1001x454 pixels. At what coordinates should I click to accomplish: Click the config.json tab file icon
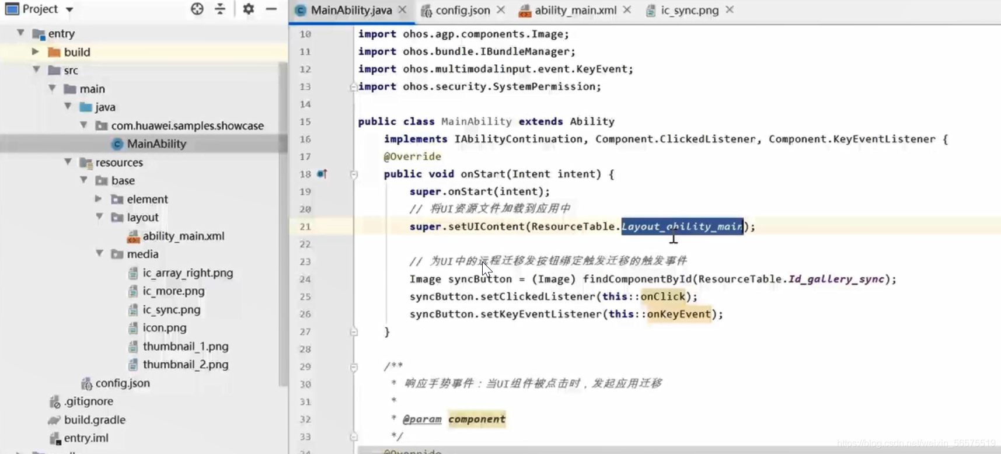coord(427,11)
